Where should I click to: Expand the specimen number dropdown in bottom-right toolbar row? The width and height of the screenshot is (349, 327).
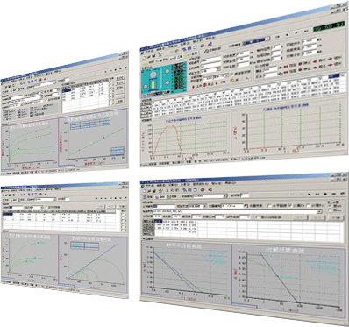coord(225,195)
